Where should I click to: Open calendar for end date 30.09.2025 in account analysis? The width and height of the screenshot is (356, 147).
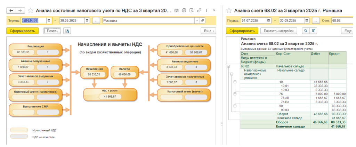point(309,21)
